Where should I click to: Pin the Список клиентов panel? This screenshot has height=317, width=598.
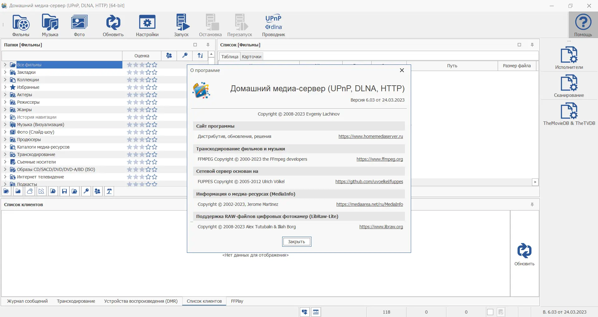point(532,205)
